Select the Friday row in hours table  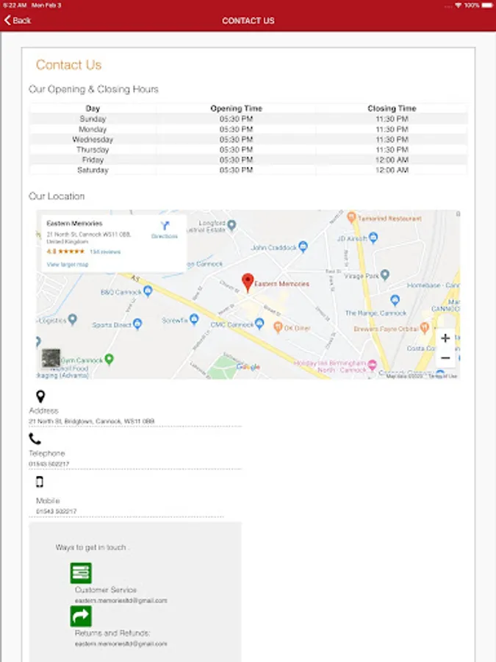(248, 160)
